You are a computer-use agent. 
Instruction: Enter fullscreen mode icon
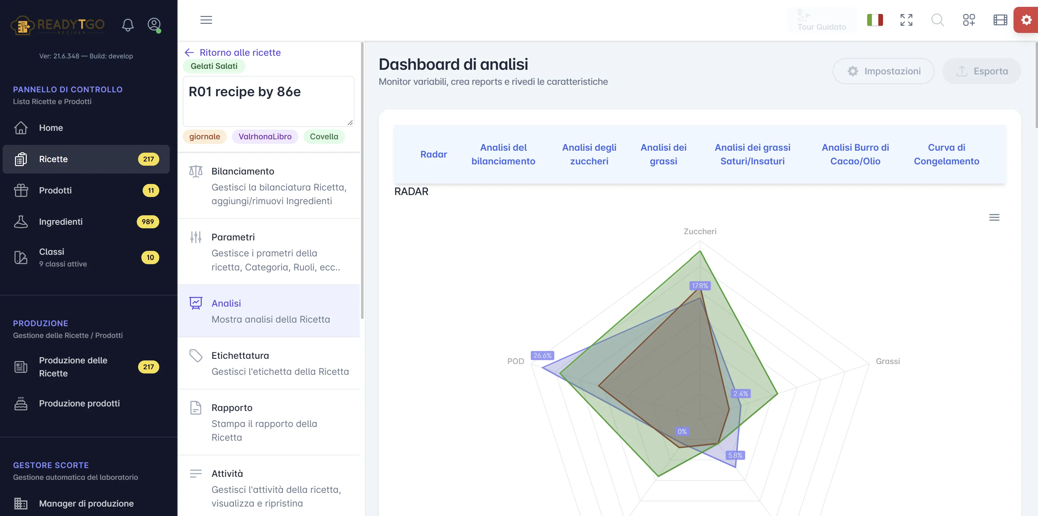pos(906,20)
